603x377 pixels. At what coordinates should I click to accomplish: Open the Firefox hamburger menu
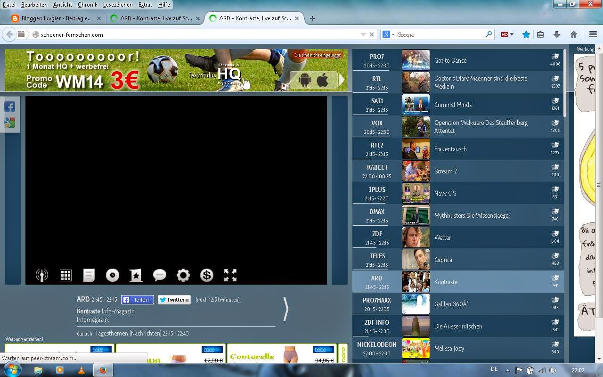click(x=593, y=34)
